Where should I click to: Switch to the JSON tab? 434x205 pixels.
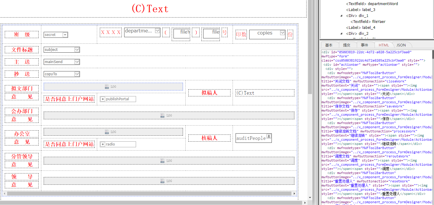401,45
